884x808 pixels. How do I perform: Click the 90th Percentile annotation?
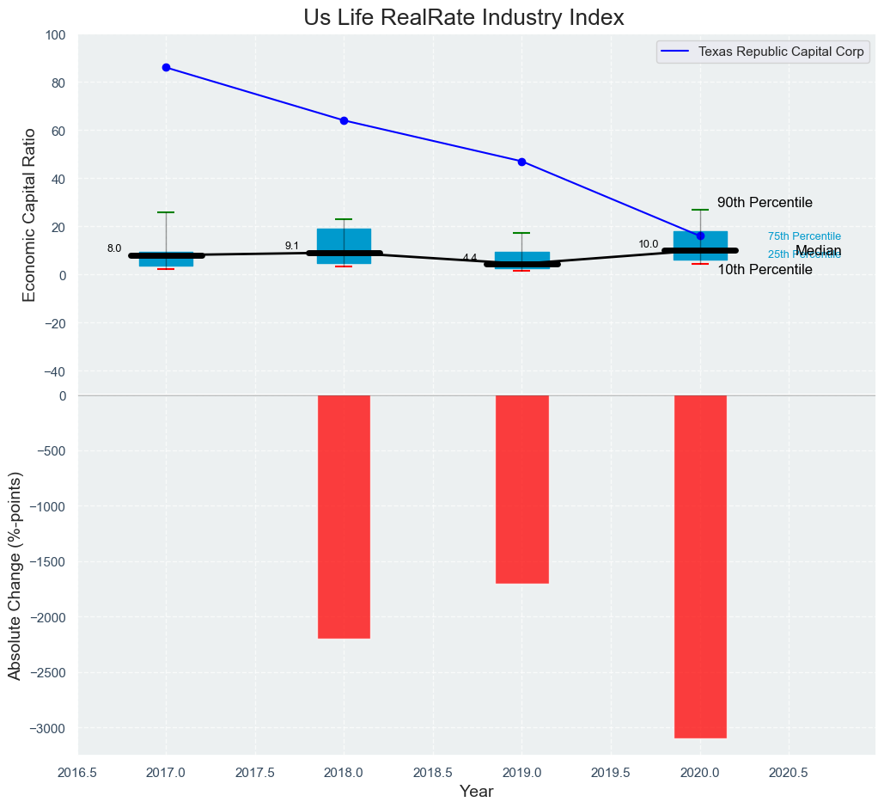765,203
